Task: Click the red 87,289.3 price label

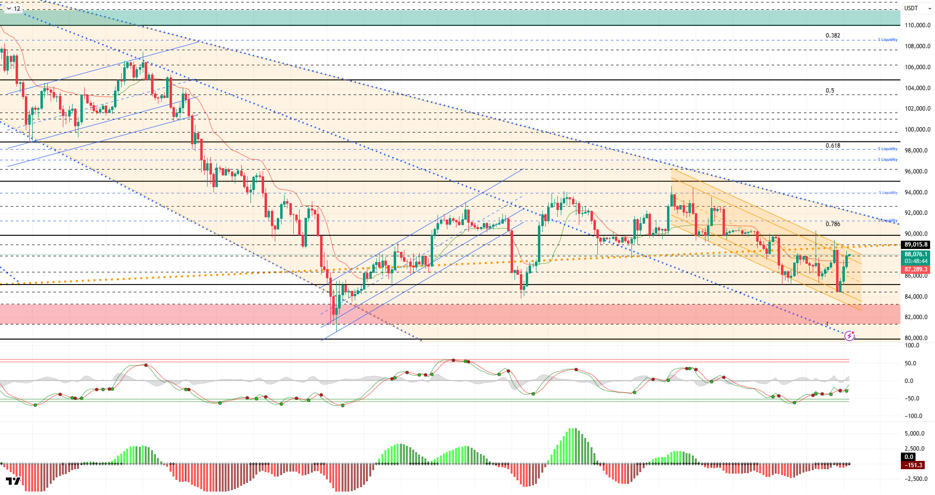Action: 916,269
